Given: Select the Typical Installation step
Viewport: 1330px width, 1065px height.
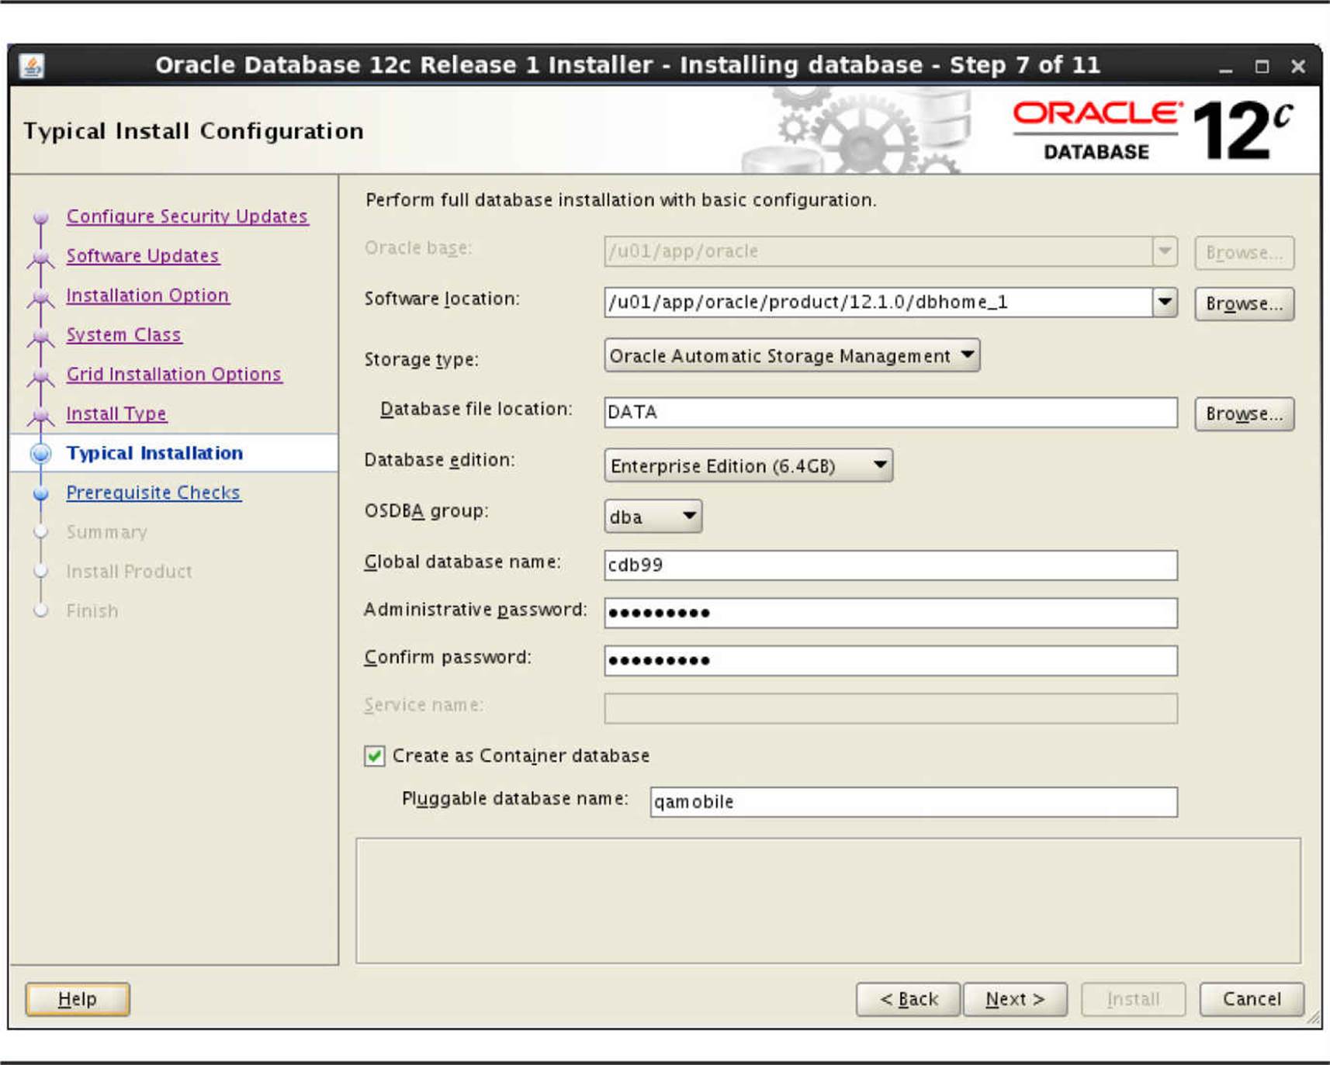Looking at the screenshot, I should (154, 454).
